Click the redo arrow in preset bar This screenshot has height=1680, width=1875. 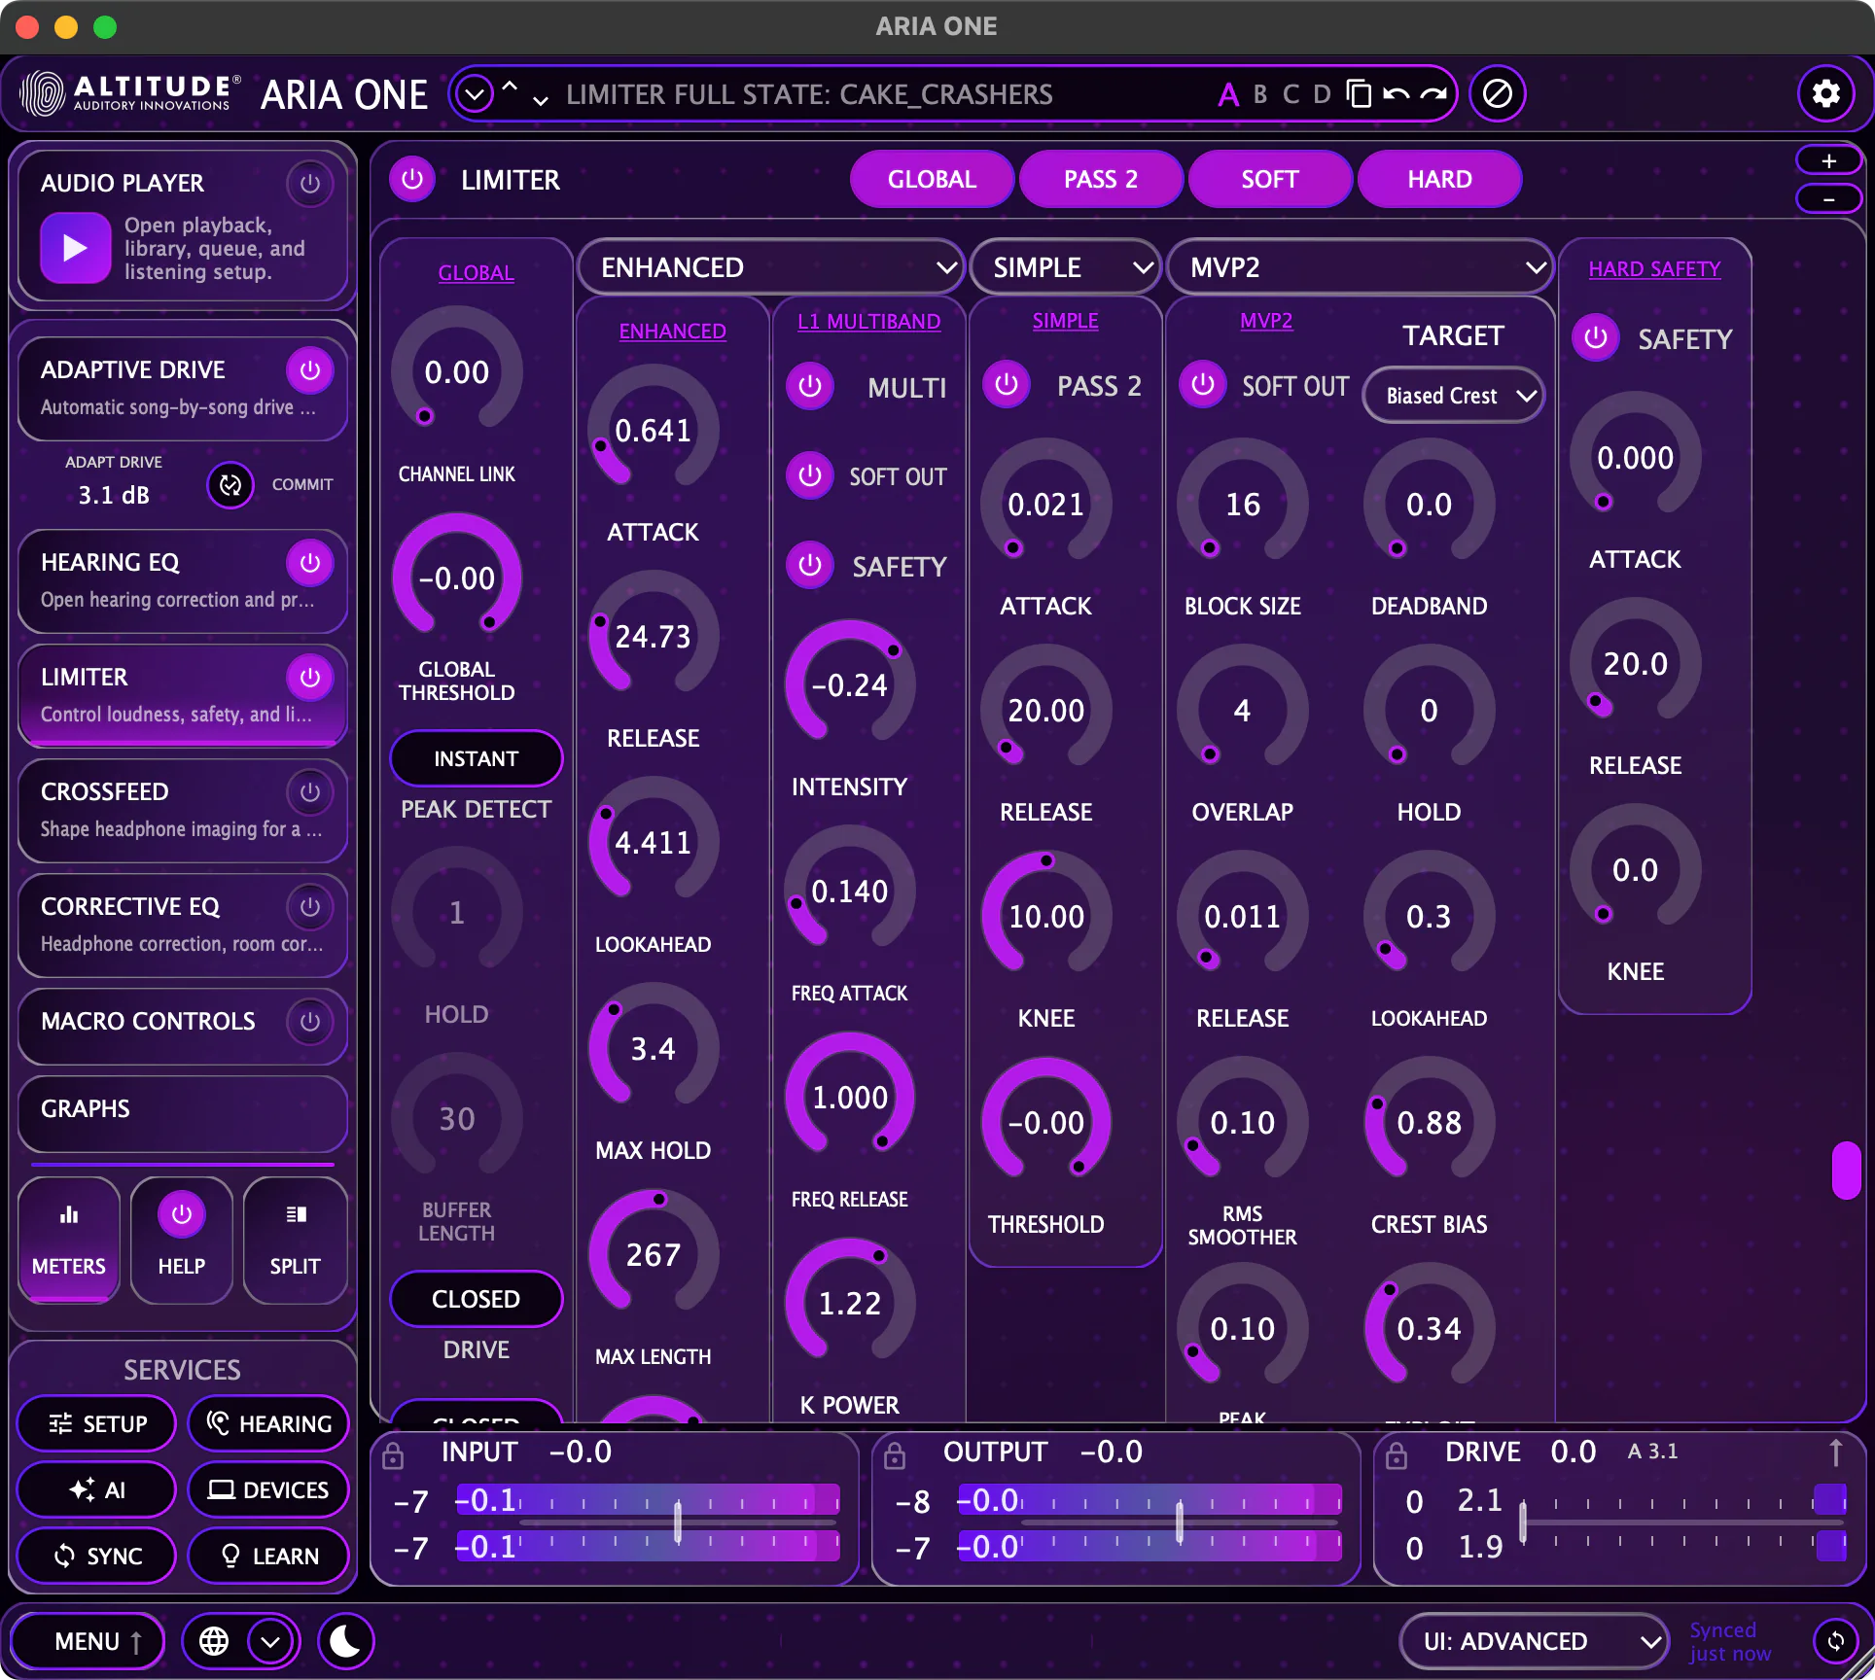(1433, 94)
